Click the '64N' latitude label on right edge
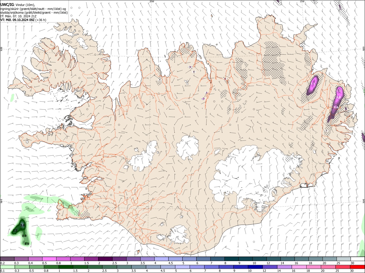Screen dimensions: 365x273 tap(364, 200)
